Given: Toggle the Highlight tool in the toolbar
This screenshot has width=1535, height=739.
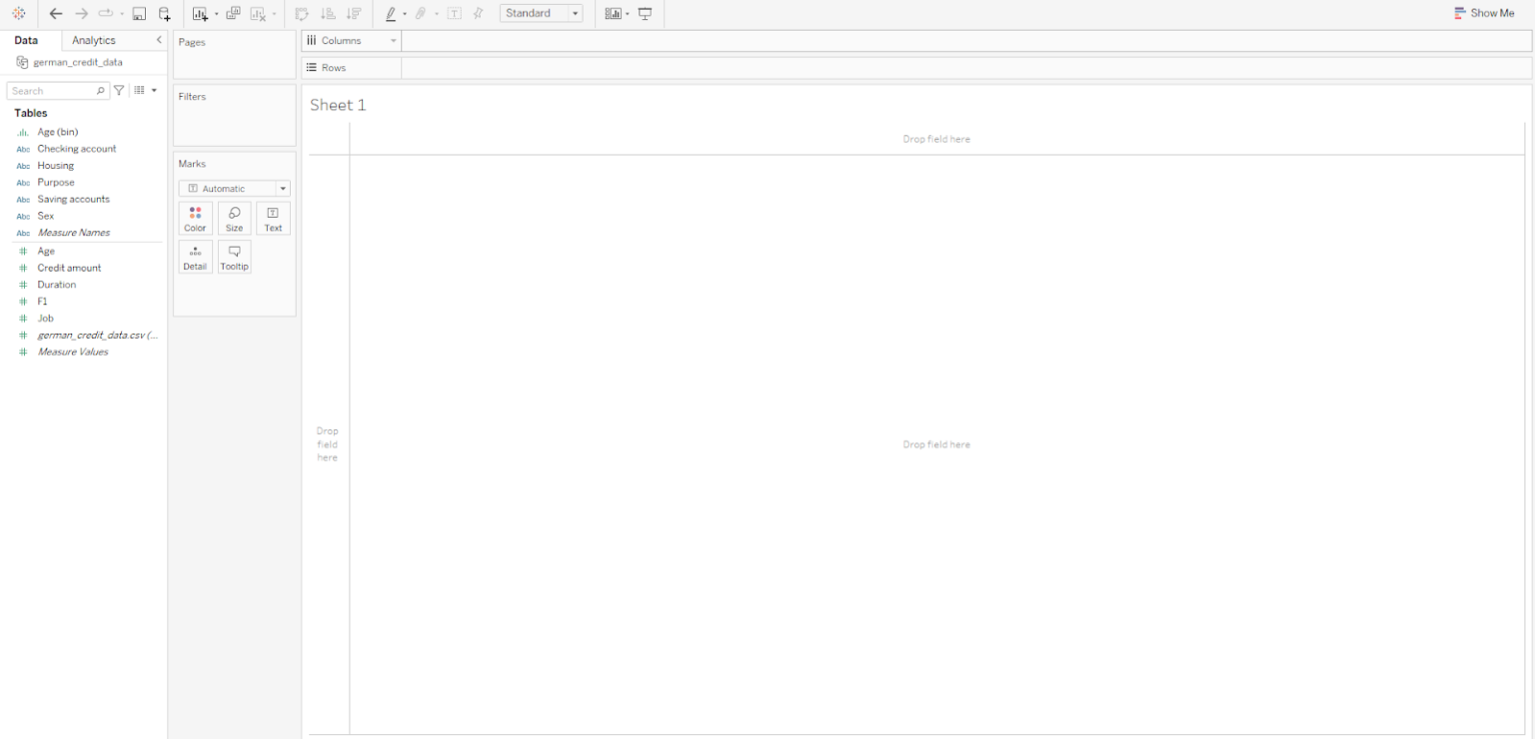Looking at the screenshot, I should (x=391, y=13).
